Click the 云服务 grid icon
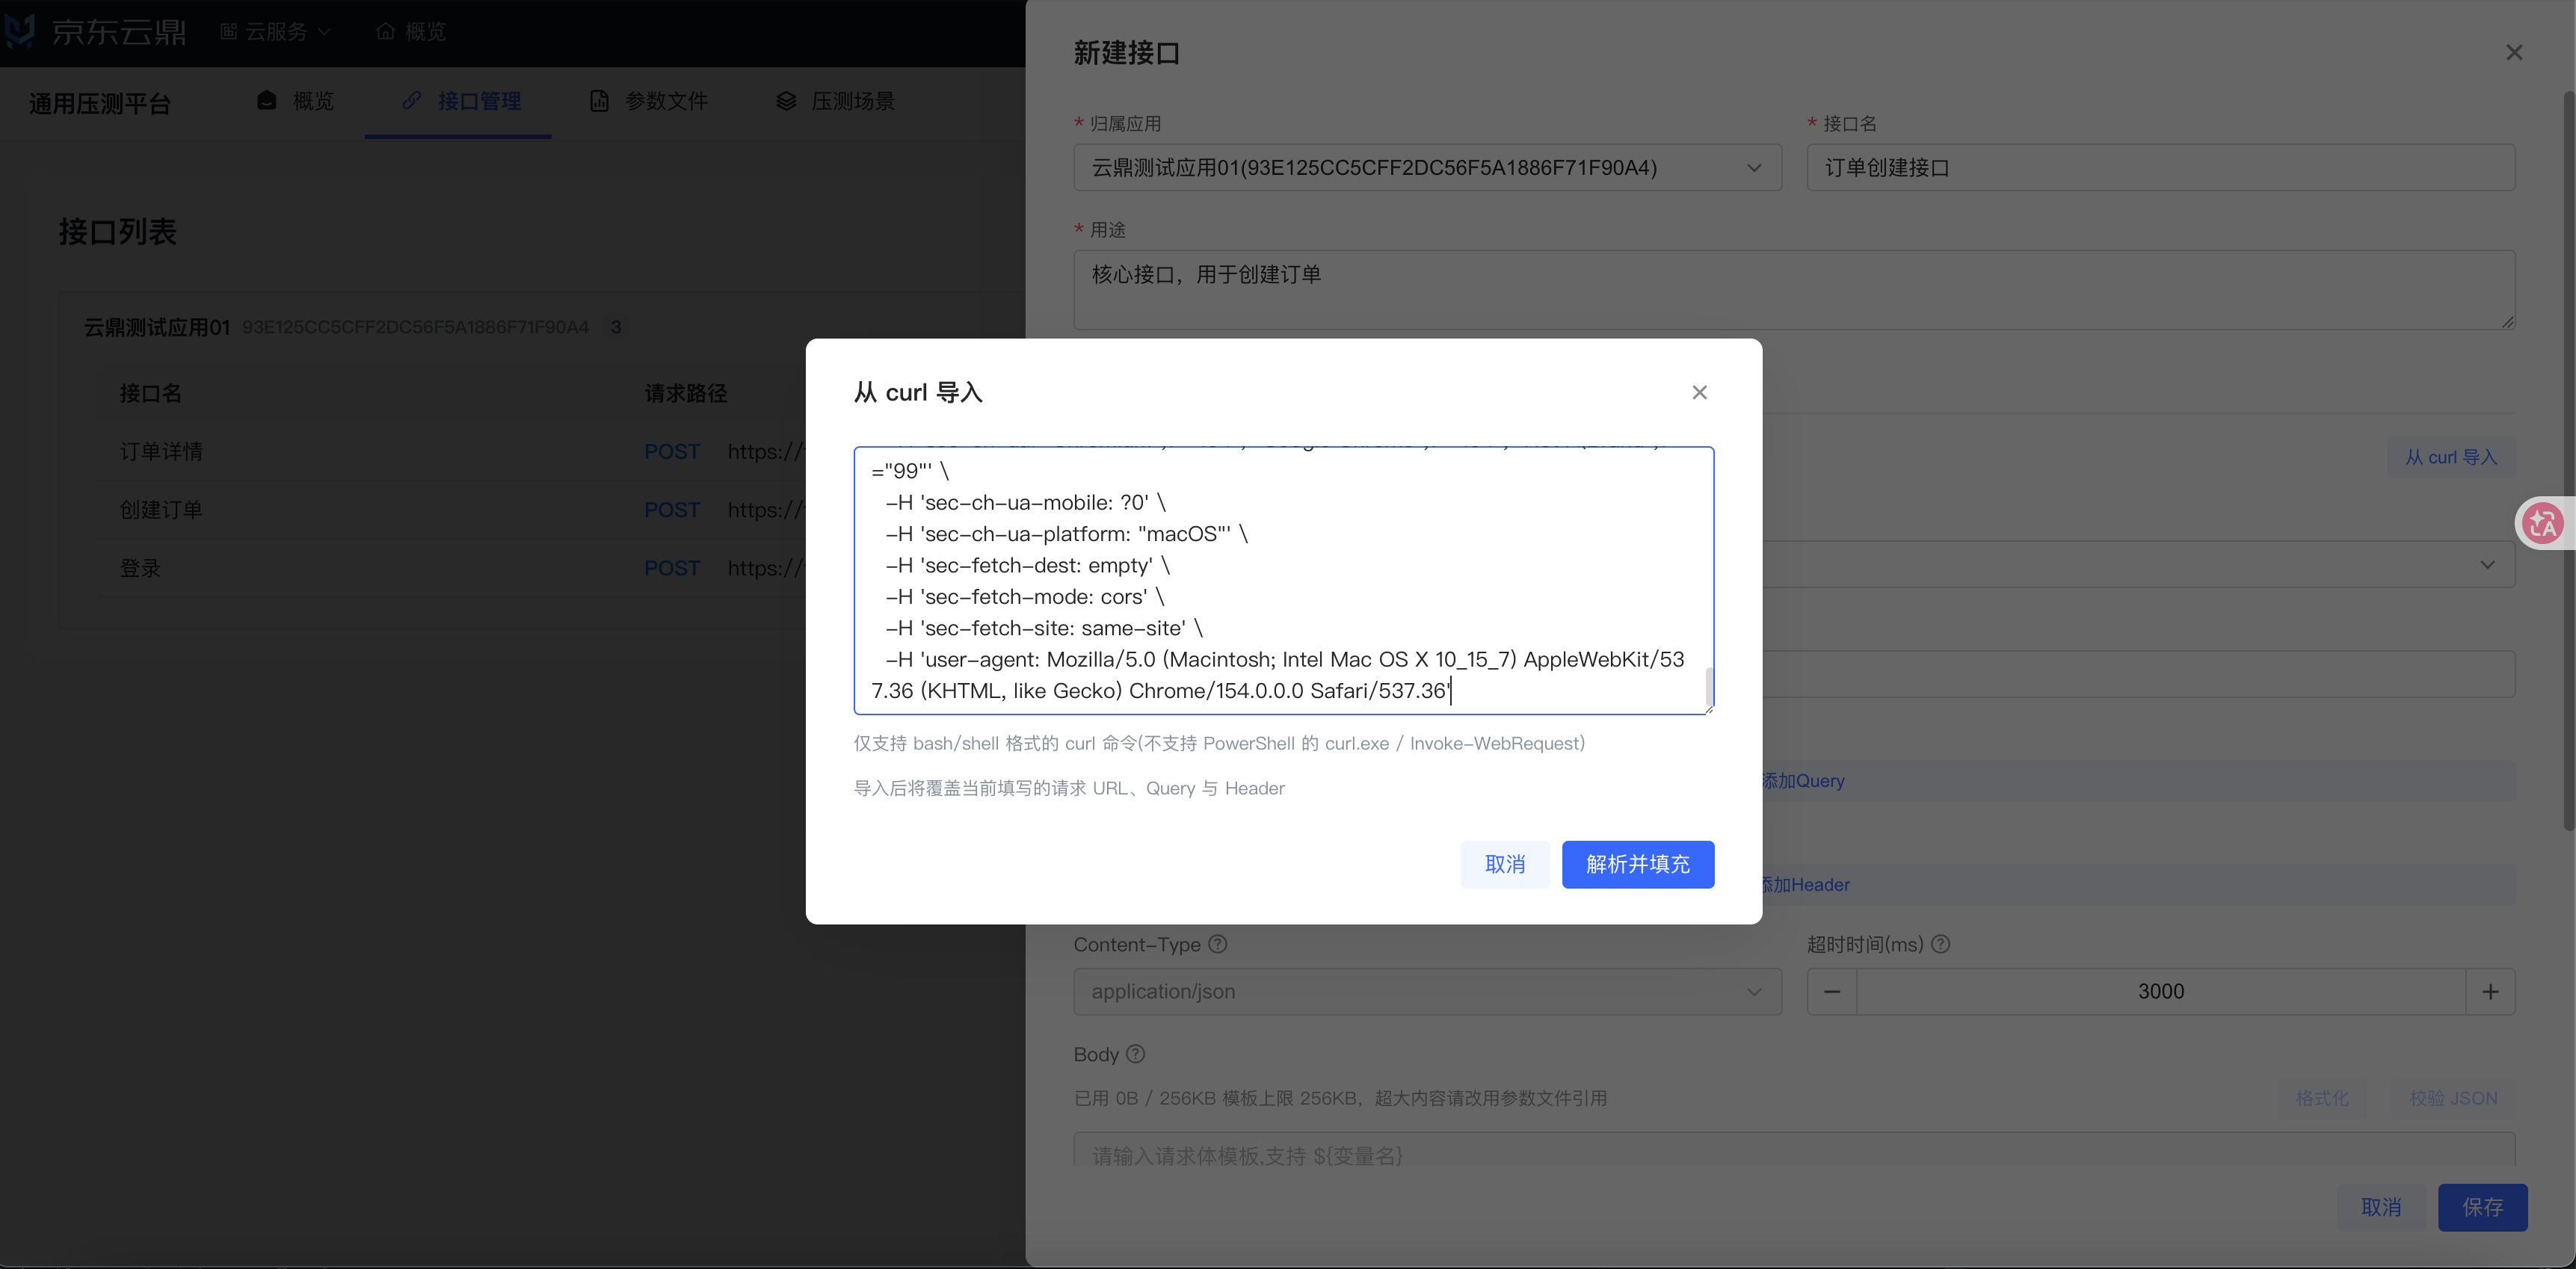2576x1269 pixels. click(229, 32)
